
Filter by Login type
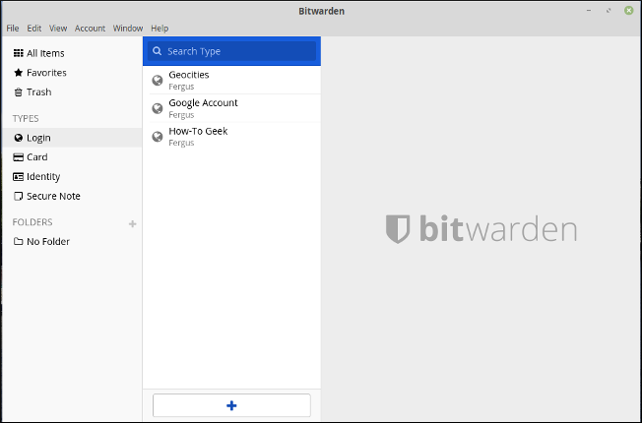pos(72,138)
